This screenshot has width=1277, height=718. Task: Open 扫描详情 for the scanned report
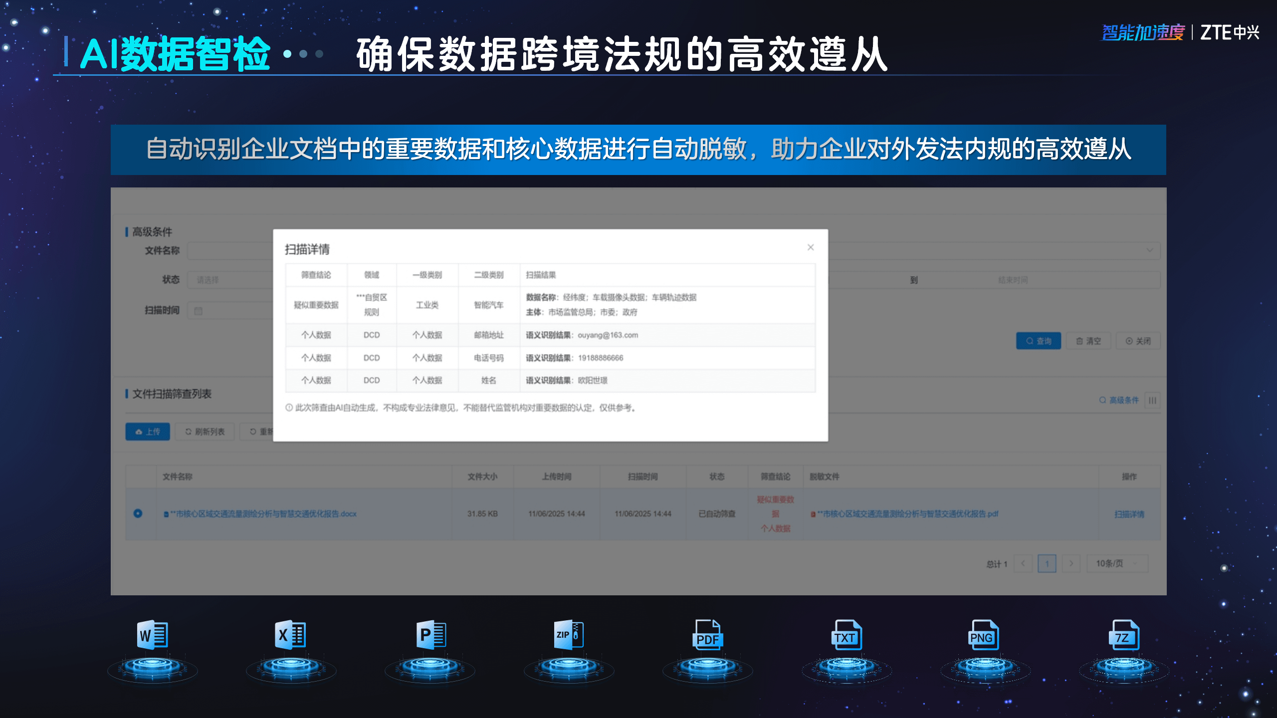(x=1129, y=514)
